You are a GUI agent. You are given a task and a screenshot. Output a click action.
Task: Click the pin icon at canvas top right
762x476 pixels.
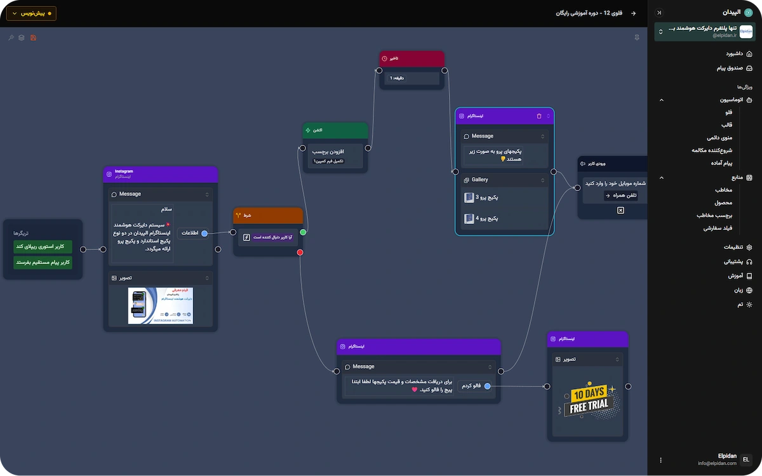(x=637, y=37)
